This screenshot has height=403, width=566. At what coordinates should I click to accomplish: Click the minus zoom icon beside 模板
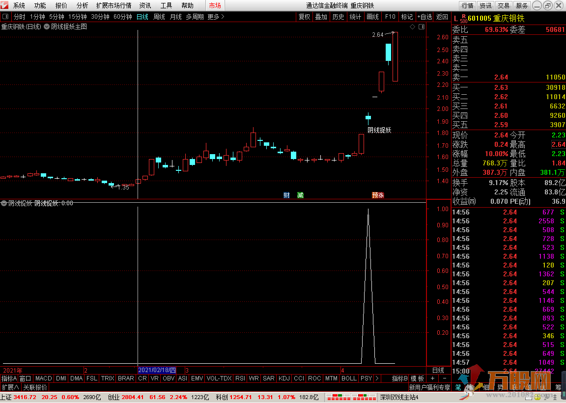tap(444, 378)
